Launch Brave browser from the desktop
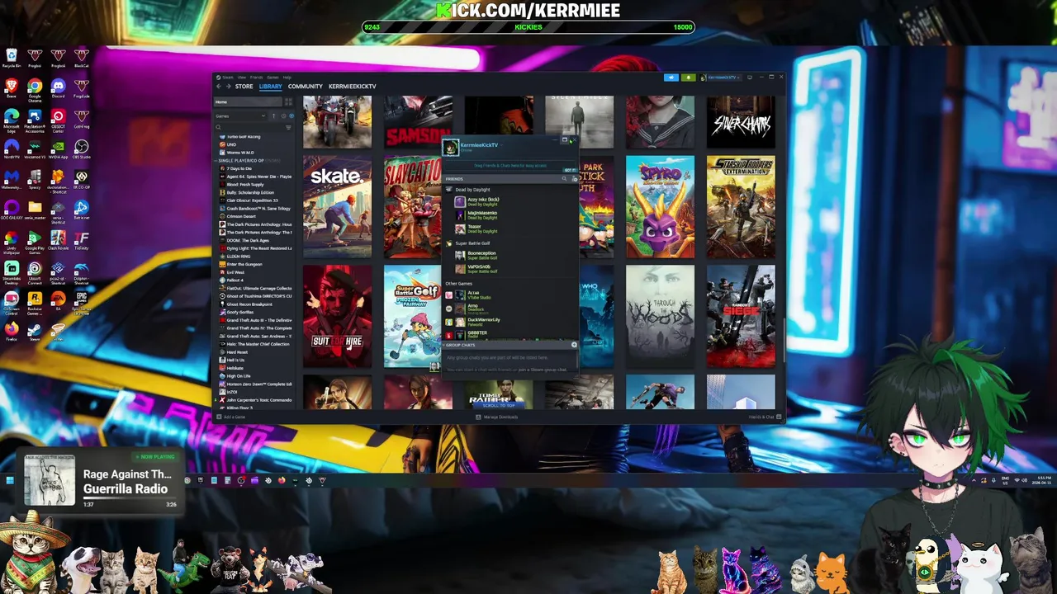This screenshot has width=1057, height=594. [x=12, y=89]
